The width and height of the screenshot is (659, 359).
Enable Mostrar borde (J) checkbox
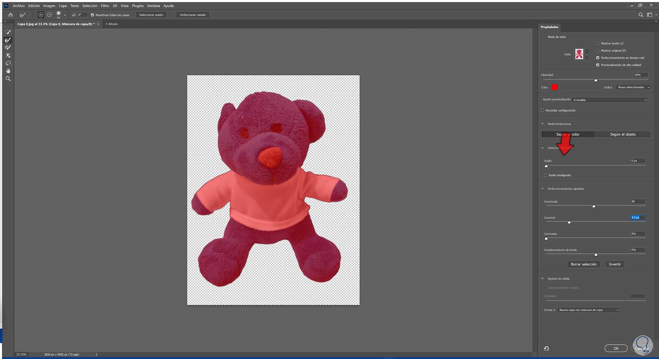(x=598, y=43)
